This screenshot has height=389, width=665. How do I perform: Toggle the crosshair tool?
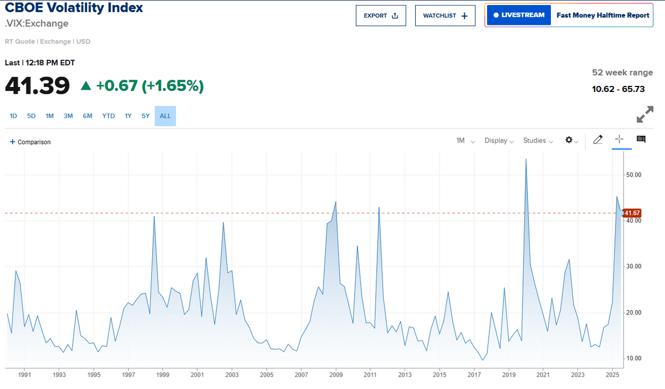[x=619, y=140]
